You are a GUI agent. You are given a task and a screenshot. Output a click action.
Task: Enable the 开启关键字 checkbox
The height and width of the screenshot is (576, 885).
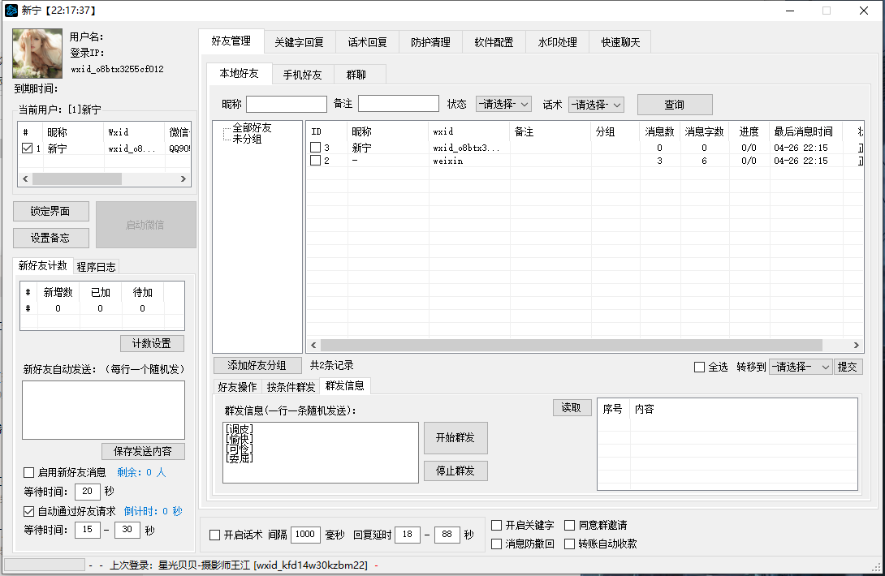(x=497, y=525)
